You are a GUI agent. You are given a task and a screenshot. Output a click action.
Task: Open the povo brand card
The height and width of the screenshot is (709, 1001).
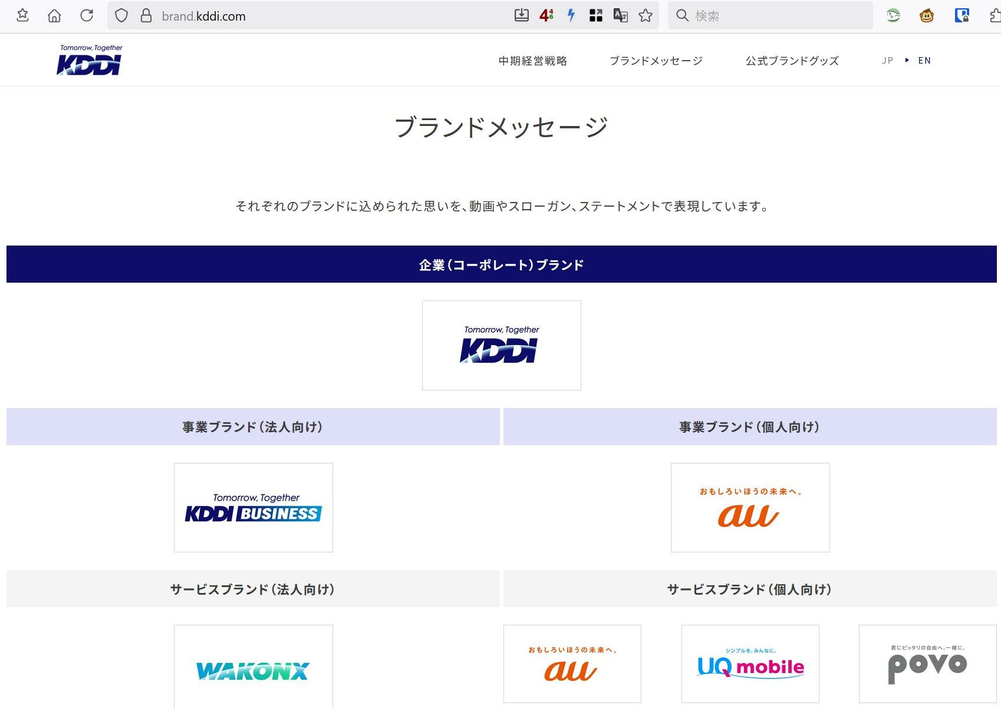[928, 664]
